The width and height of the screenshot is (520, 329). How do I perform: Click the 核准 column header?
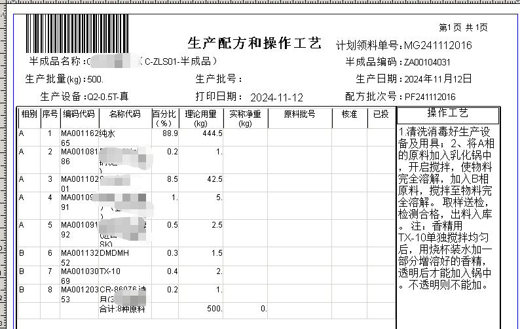(349, 114)
